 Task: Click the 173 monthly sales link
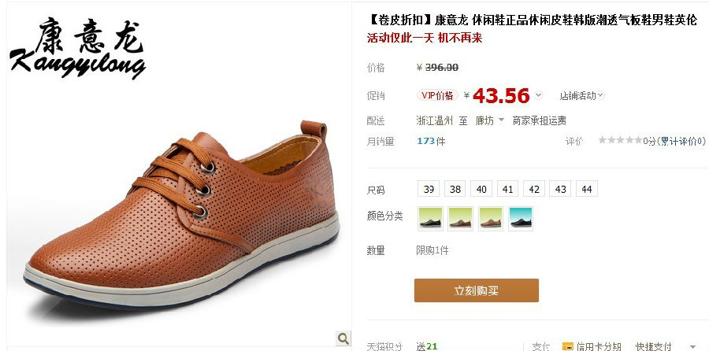(x=425, y=141)
